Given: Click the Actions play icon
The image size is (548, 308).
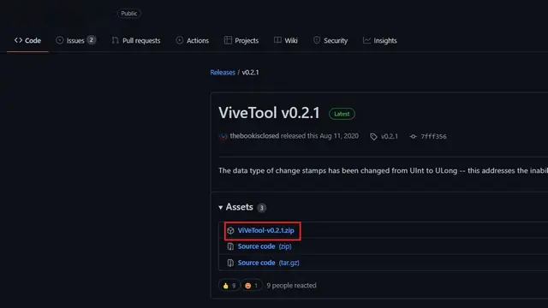Looking at the screenshot, I should click(180, 40).
